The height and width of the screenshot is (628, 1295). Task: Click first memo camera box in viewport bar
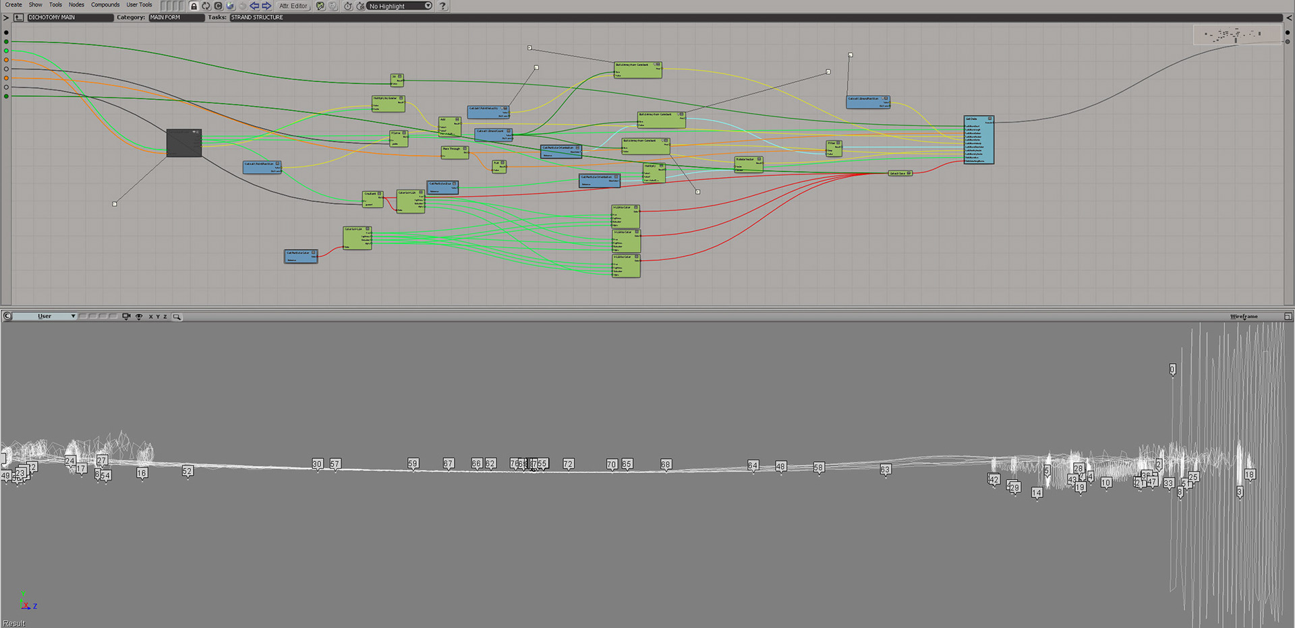pyautogui.click(x=82, y=316)
